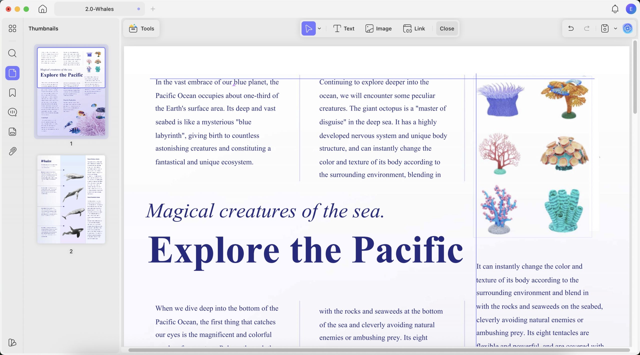Choose the Text editing tool
This screenshot has width=640, height=355.
coord(344,28)
